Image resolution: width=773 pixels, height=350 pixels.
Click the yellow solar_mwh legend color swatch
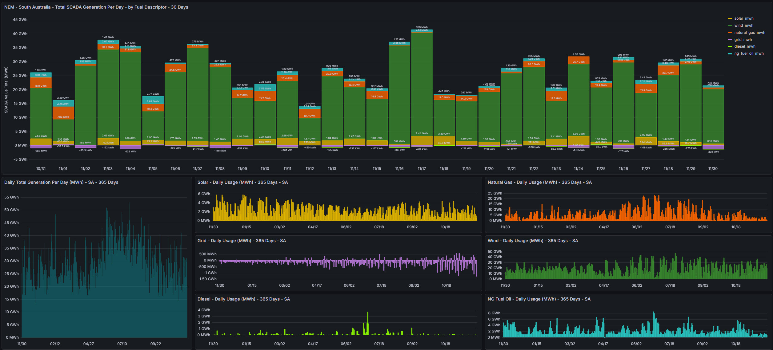pyautogui.click(x=730, y=18)
